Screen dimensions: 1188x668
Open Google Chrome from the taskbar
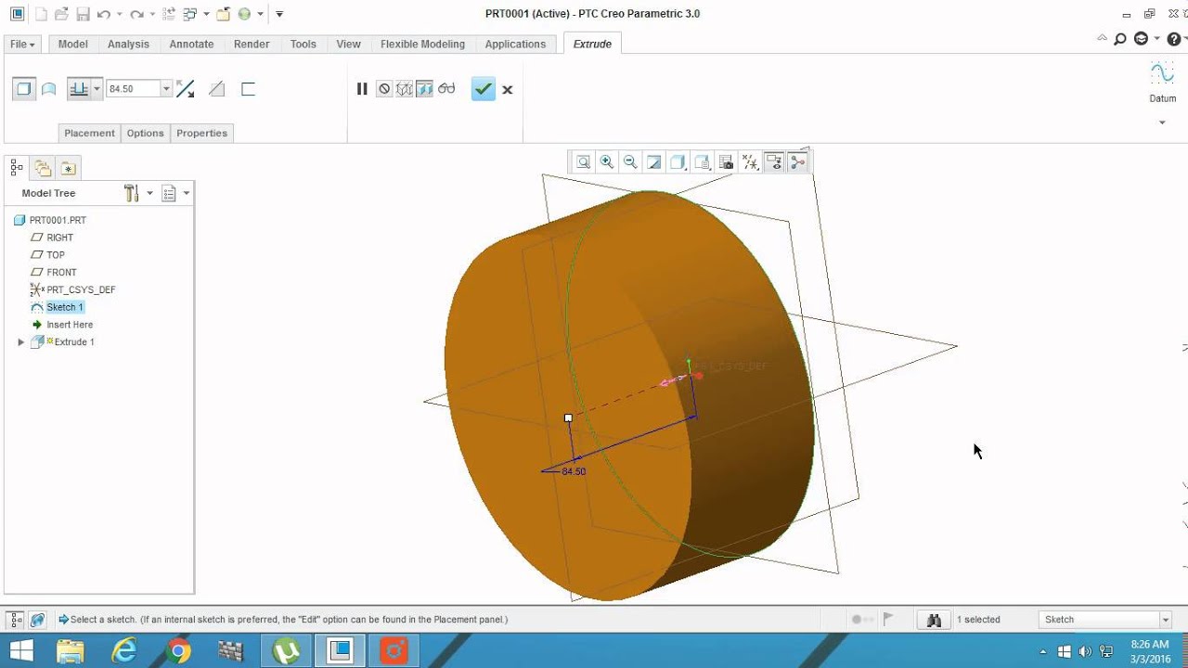coord(179,651)
